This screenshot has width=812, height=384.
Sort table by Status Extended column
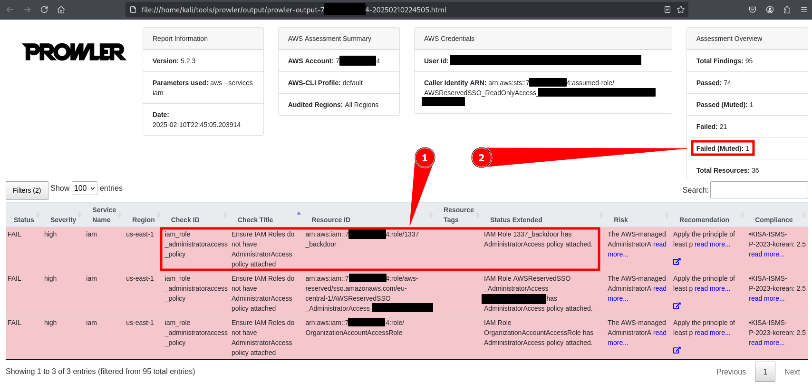click(x=516, y=220)
